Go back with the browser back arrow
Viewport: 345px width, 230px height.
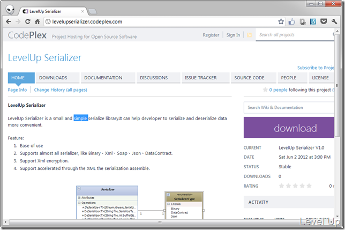9,21
